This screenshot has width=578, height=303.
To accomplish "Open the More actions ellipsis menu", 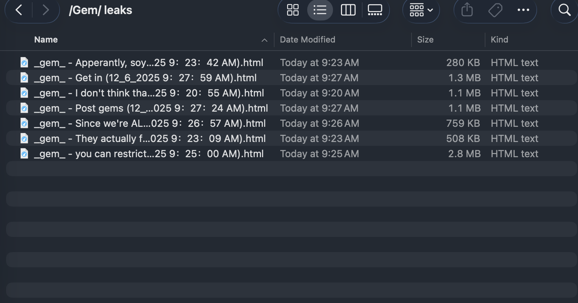I will (523, 10).
